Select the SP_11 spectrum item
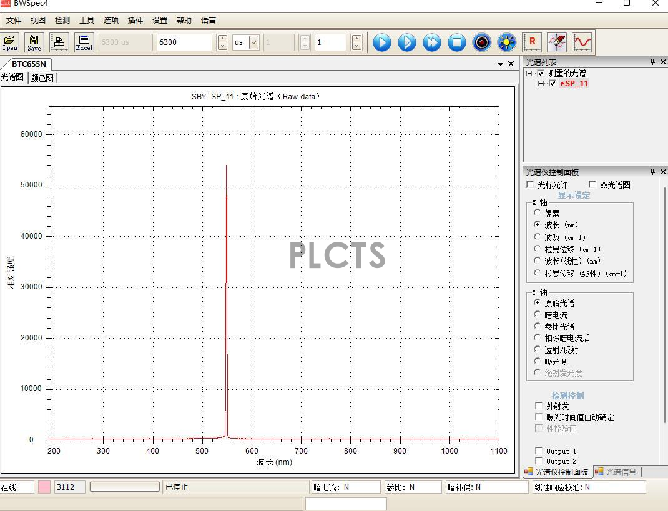This screenshot has height=511, width=668. (x=574, y=84)
